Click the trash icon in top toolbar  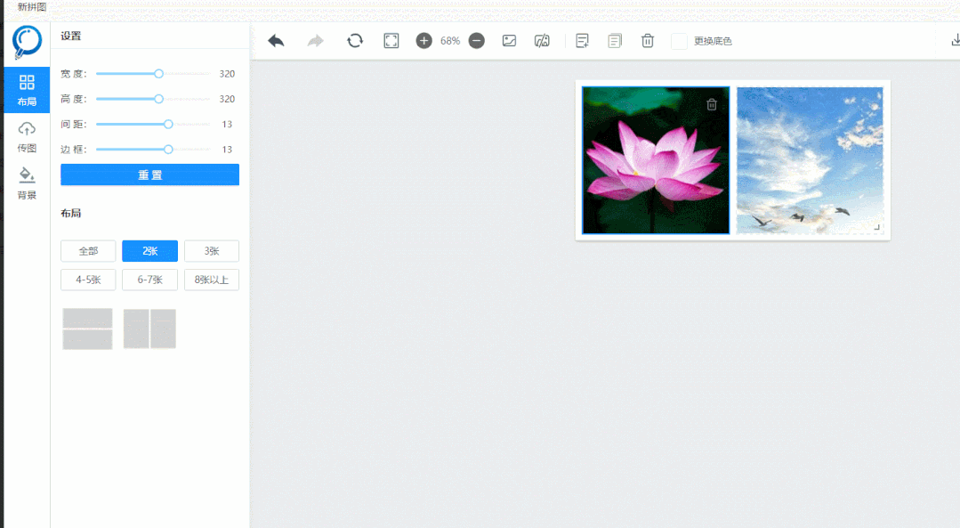click(648, 41)
